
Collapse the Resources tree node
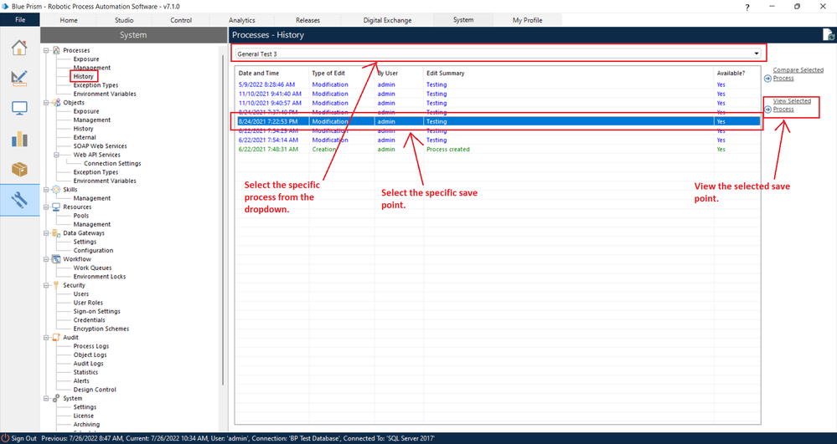coord(46,207)
